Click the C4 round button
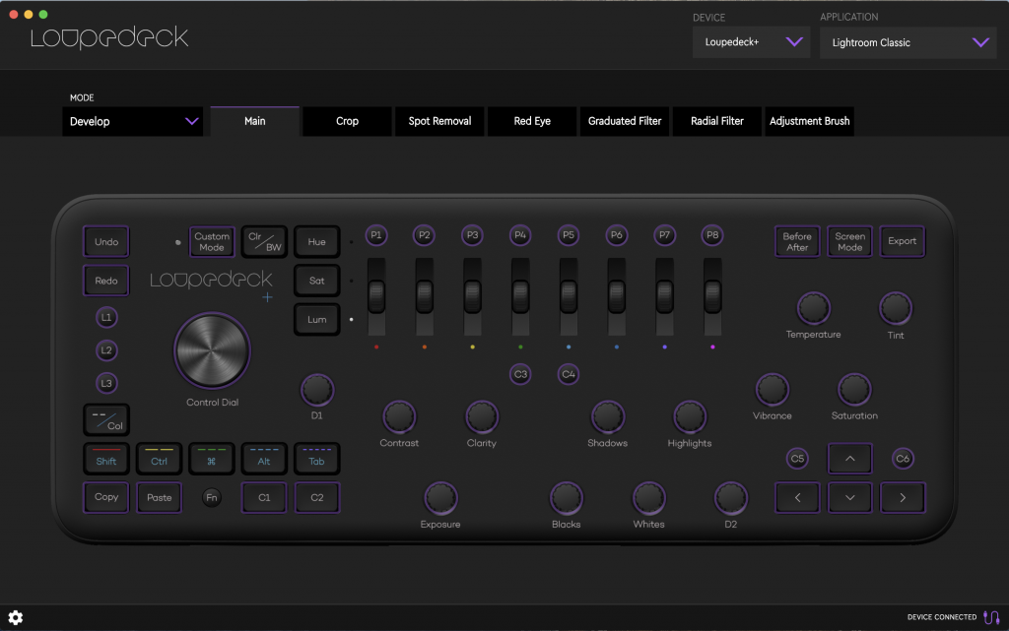The image size is (1009, 631). (569, 374)
